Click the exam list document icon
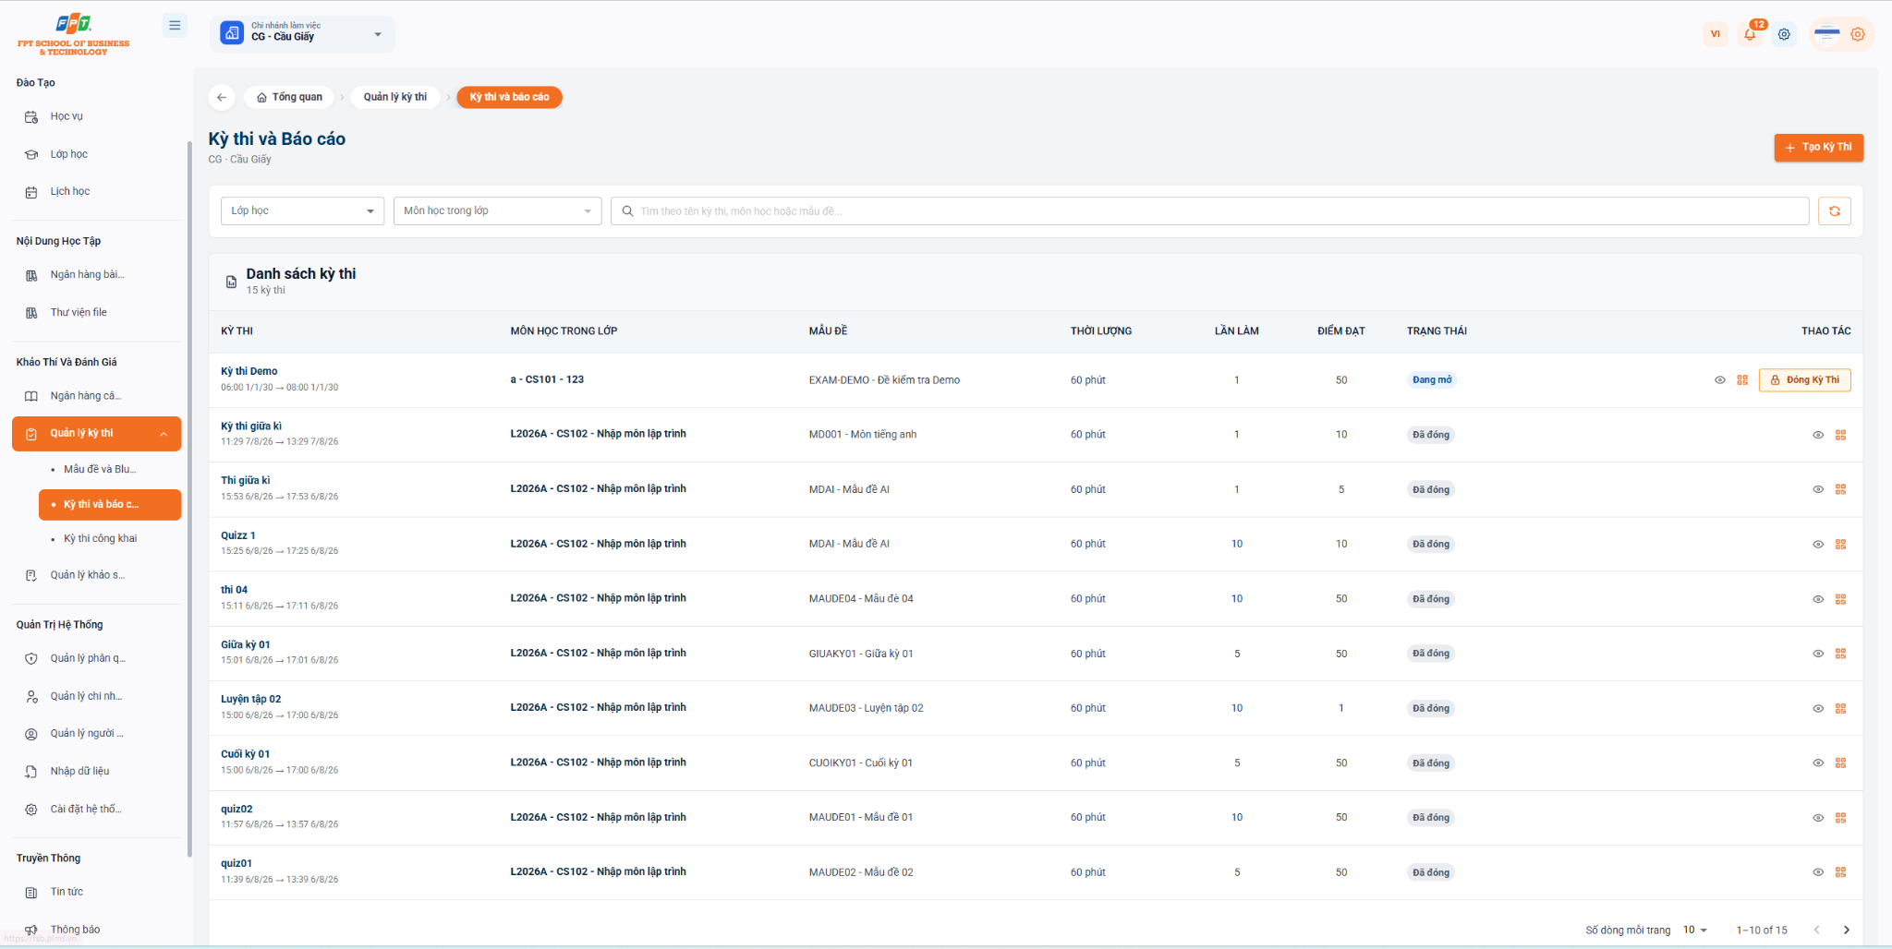The height and width of the screenshot is (949, 1892). [x=231, y=282]
